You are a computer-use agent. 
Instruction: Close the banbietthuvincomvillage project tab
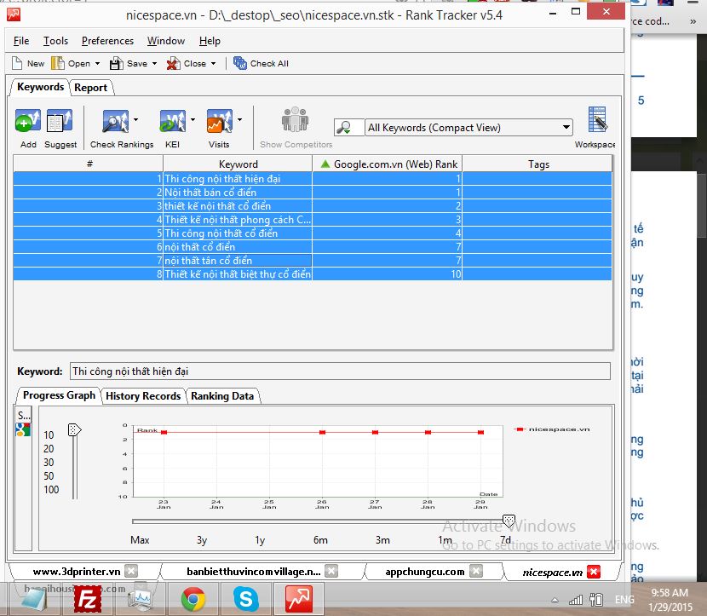tap(331, 571)
